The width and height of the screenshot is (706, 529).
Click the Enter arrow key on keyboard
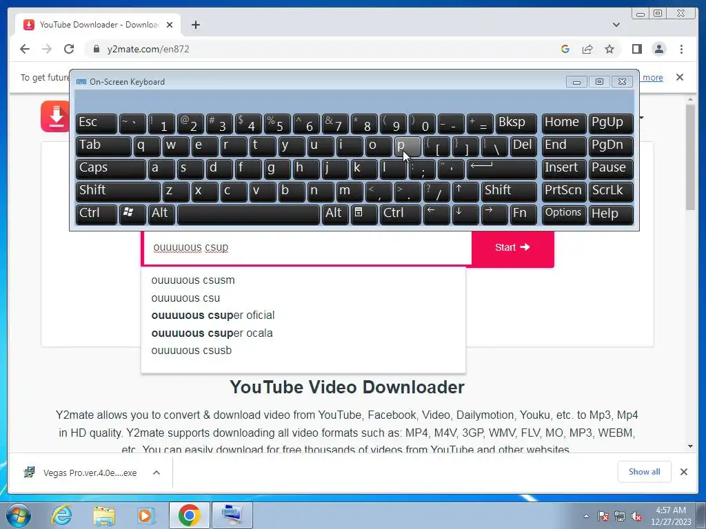[x=502, y=169]
